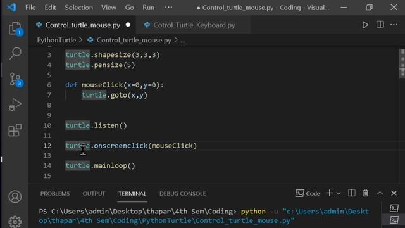Click line number 12 in gutter
The image size is (405, 228).
pyautogui.click(x=47, y=146)
